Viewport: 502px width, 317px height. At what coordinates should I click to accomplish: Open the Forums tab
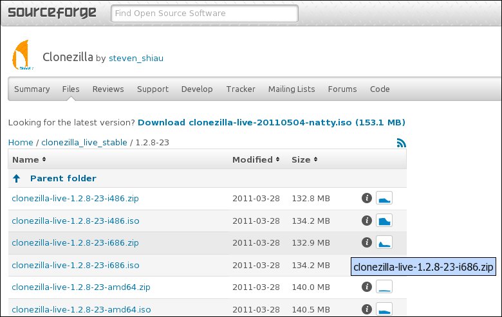(342, 89)
